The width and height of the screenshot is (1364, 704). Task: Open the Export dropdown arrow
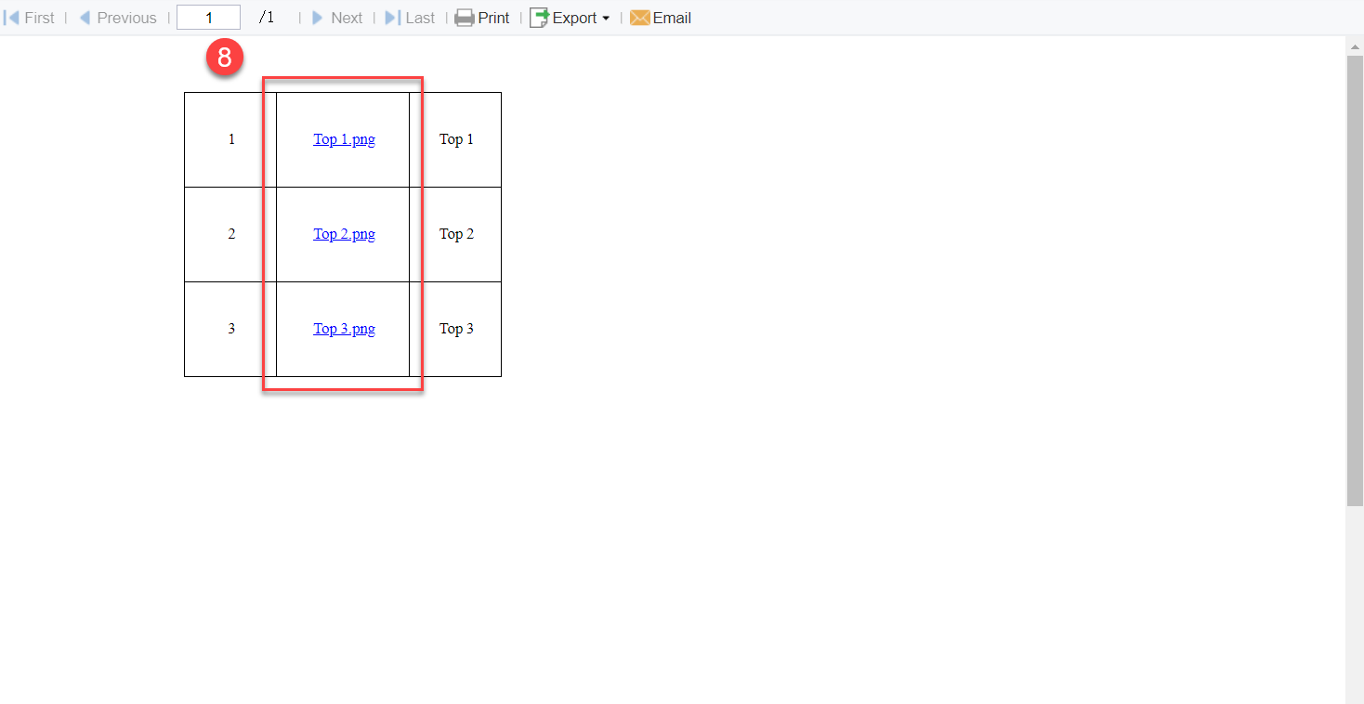(606, 19)
